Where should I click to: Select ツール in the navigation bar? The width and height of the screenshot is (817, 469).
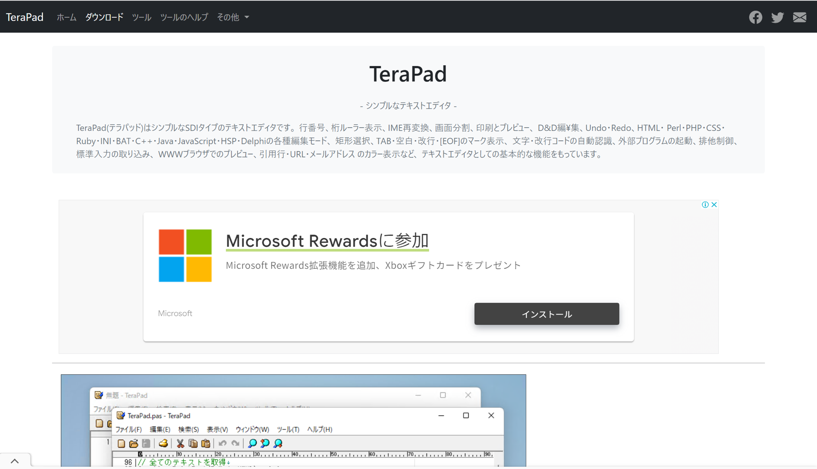click(x=142, y=17)
